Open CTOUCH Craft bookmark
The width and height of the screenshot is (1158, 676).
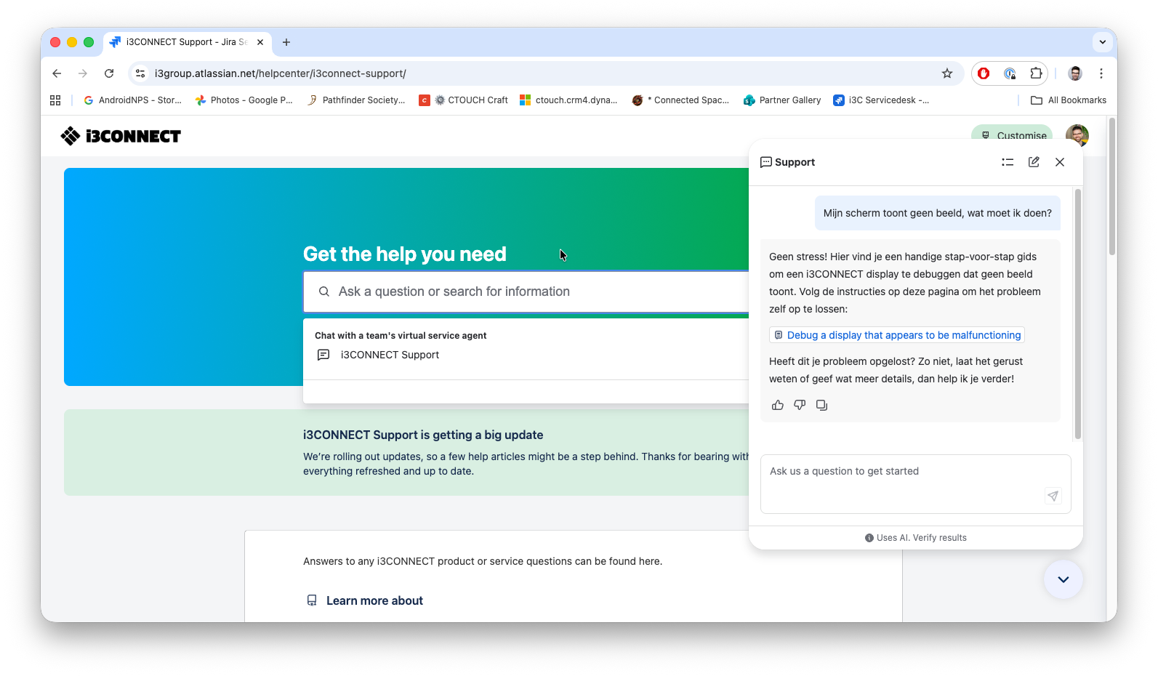[x=463, y=100]
